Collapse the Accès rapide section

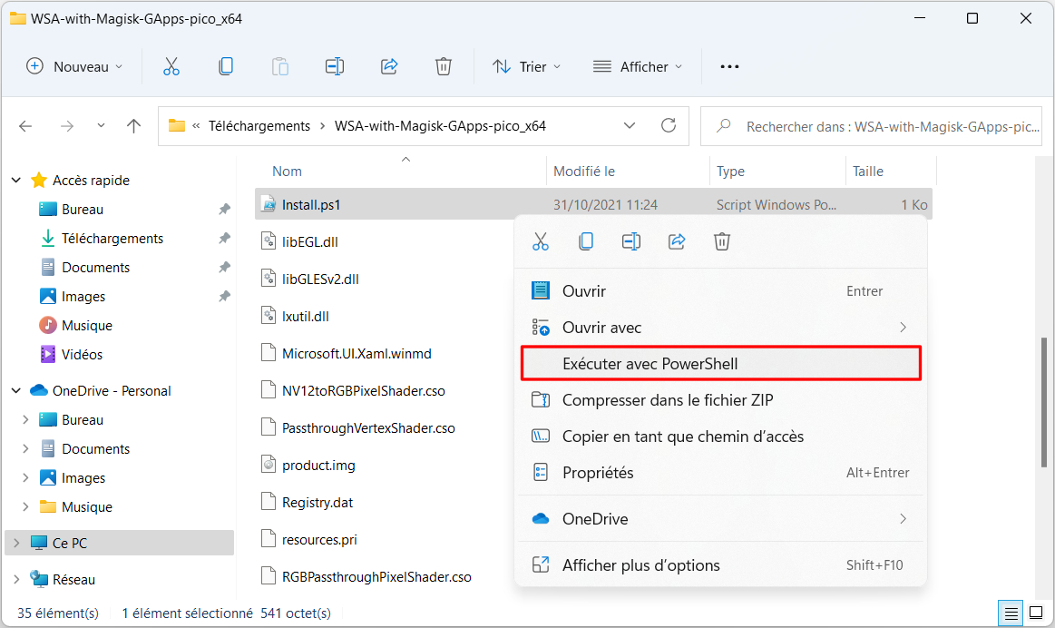click(x=16, y=181)
